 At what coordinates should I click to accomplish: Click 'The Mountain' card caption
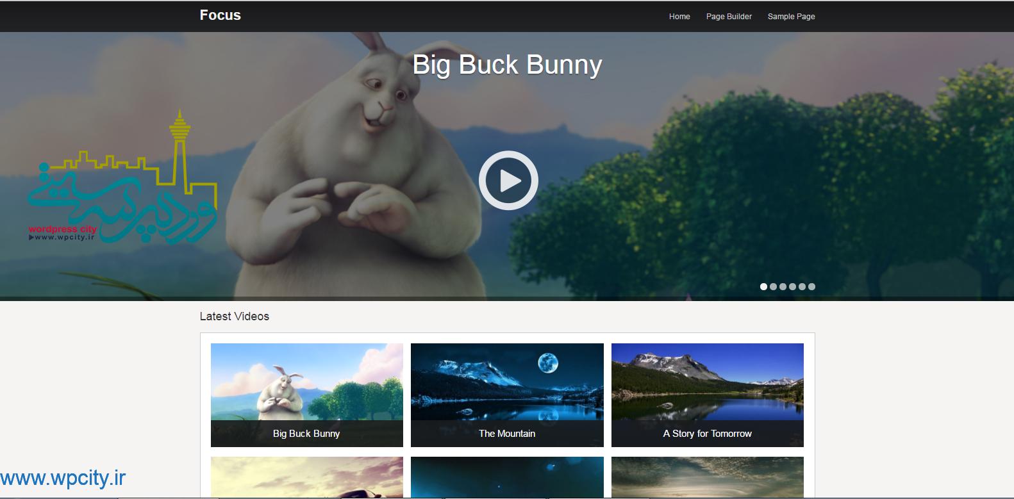point(507,434)
